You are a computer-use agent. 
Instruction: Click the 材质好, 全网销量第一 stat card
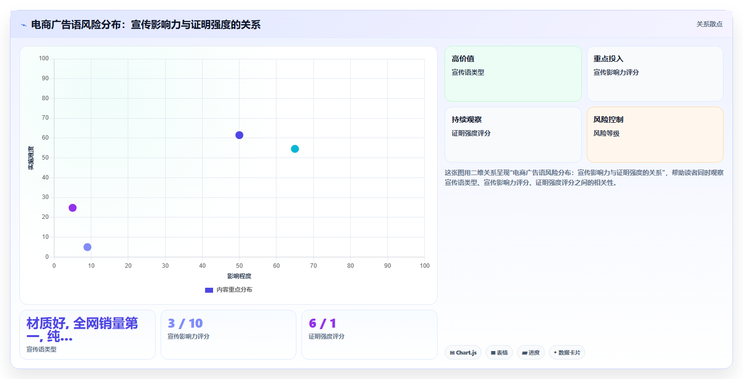point(87,335)
